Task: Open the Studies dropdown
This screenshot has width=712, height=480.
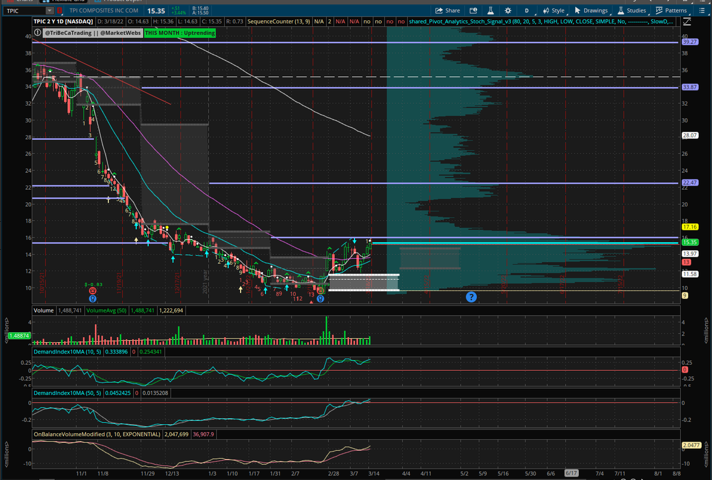Action: [x=632, y=10]
